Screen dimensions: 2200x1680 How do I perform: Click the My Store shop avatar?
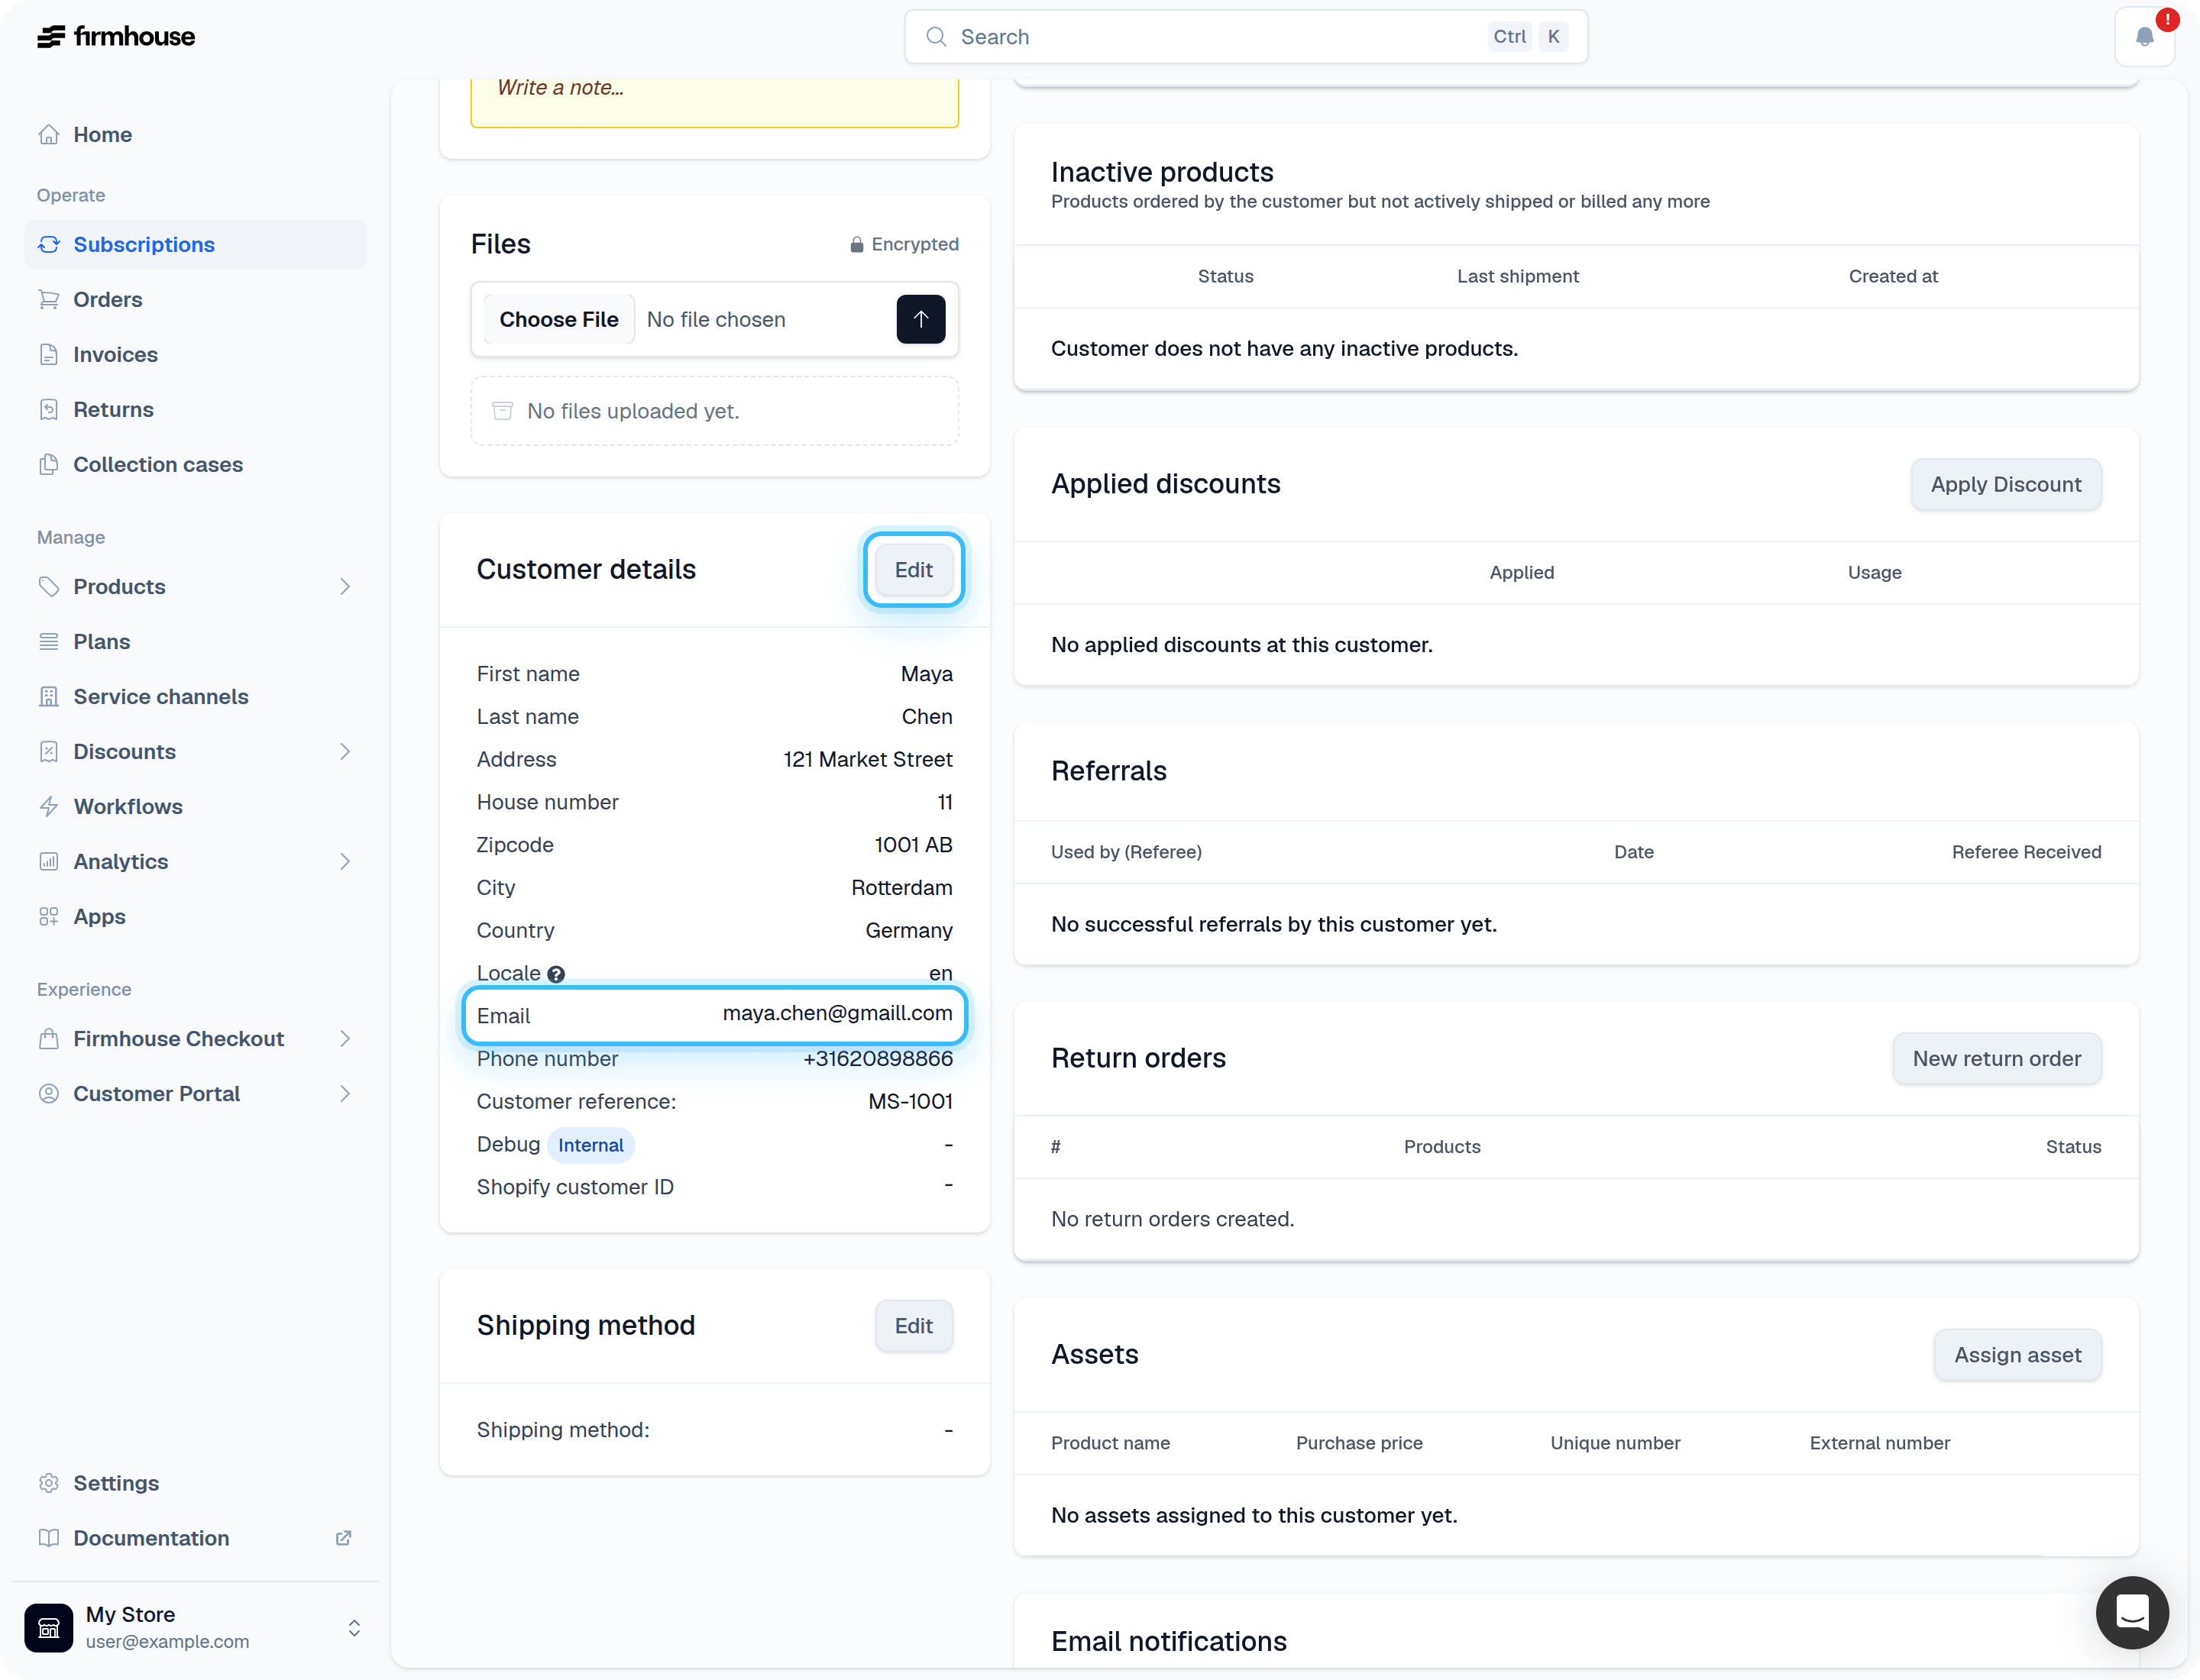click(49, 1627)
